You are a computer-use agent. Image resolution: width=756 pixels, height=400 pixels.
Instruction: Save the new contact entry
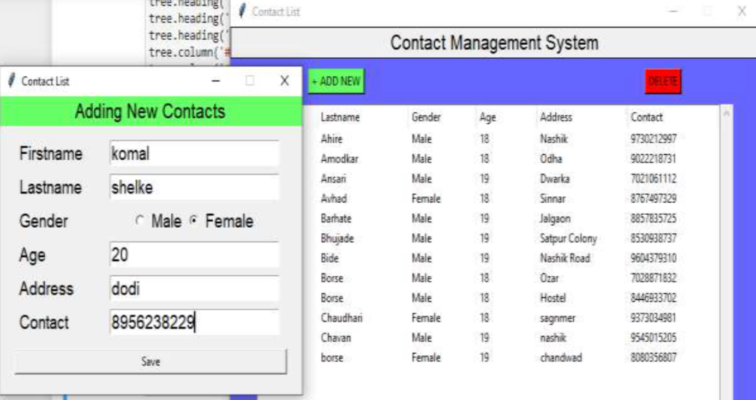tap(150, 361)
